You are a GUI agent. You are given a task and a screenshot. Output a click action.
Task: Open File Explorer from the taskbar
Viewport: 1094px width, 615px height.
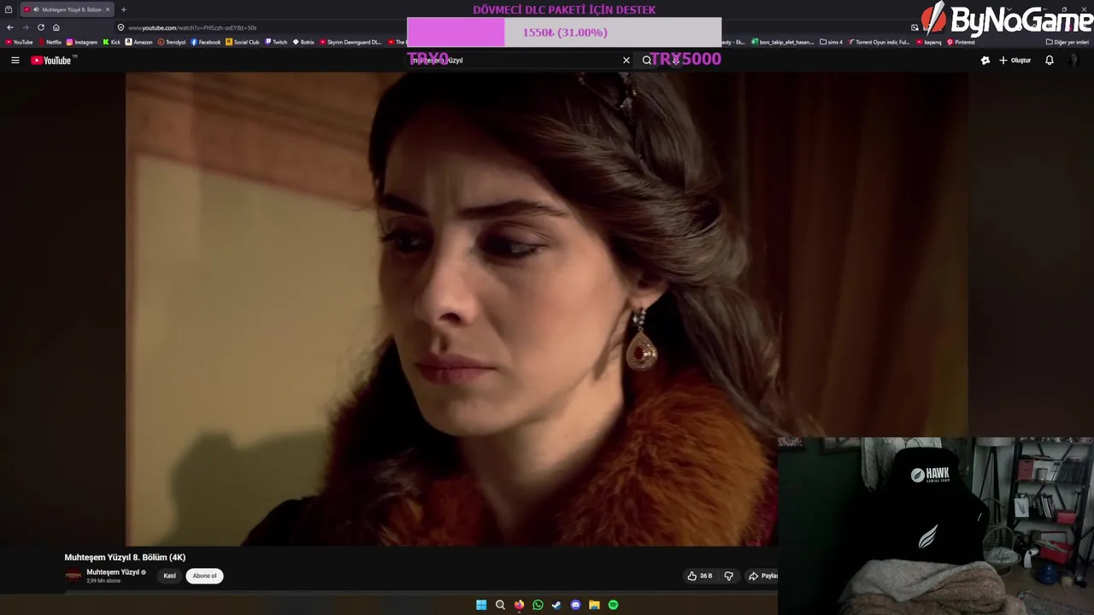pyautogui.click(x=594, y=605)
